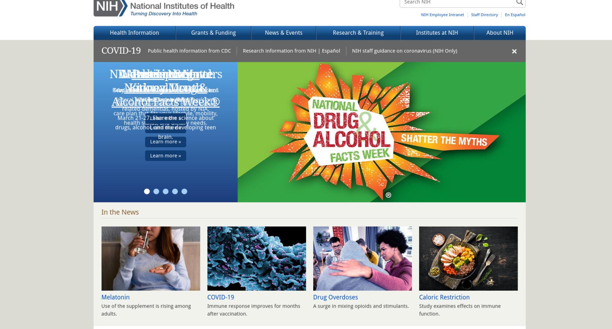
Task: Open the Institutes at NIH menu
Action: (437, 33)
